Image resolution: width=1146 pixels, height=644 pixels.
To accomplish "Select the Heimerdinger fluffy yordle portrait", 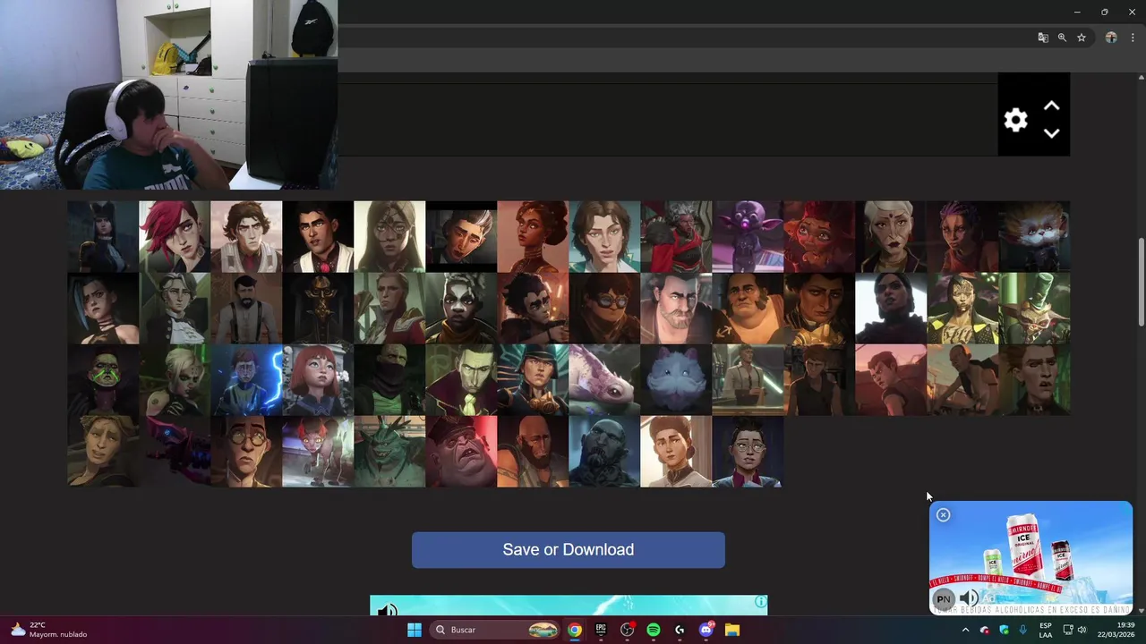I will pos(1034,236).
